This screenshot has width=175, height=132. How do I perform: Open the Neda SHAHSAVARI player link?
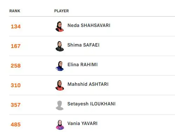[x=89, y=26]
